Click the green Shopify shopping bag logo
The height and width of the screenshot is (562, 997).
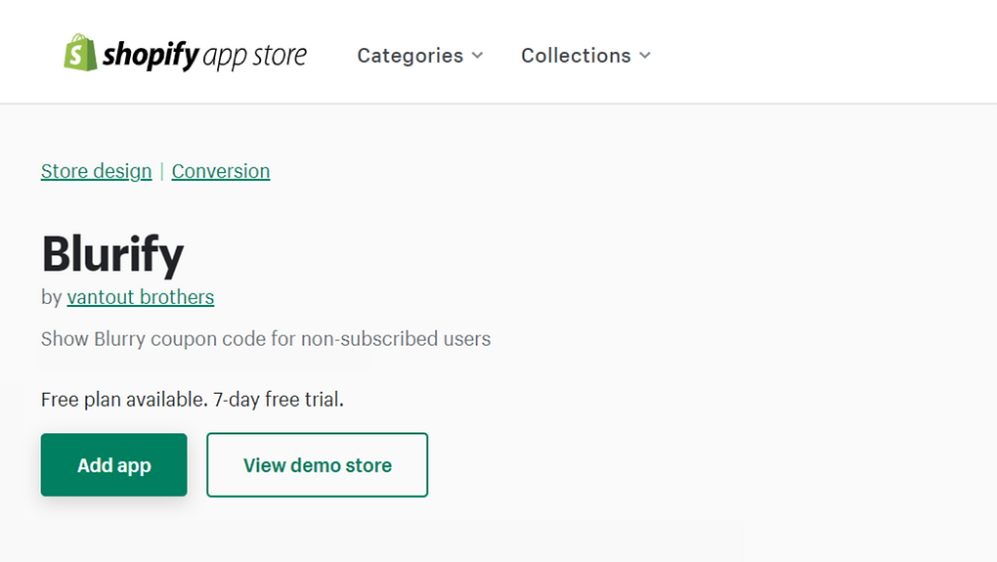pyautogui.click(x=80, y=53)
